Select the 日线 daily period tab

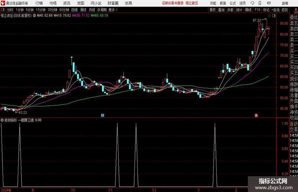click(x=74, y=10)
